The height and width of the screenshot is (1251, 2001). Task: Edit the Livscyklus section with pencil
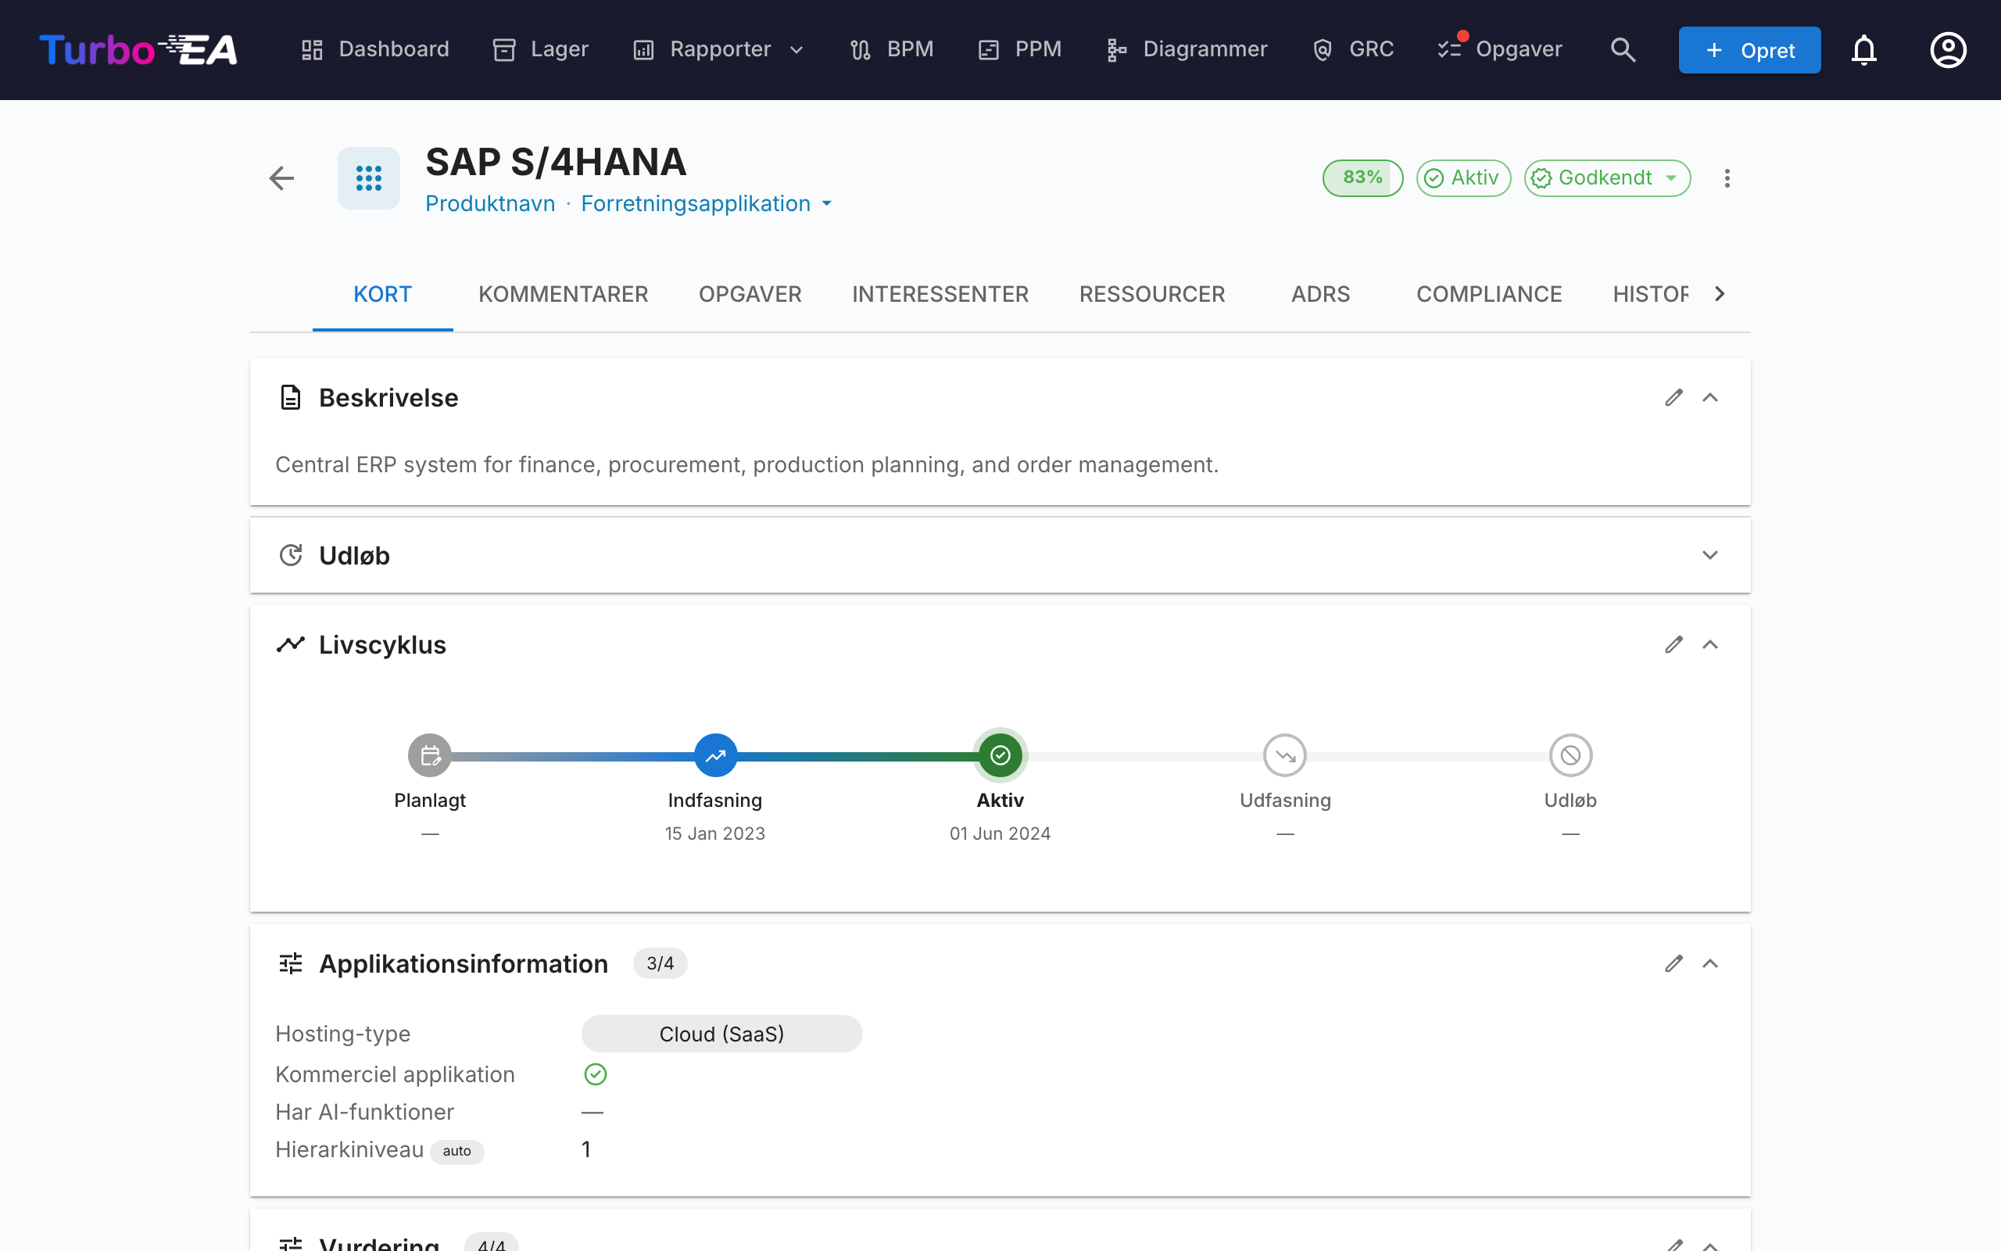click(1673, 644)
